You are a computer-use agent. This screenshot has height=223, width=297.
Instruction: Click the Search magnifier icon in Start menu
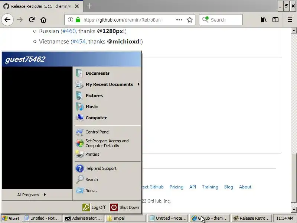(x=80, y=180)
